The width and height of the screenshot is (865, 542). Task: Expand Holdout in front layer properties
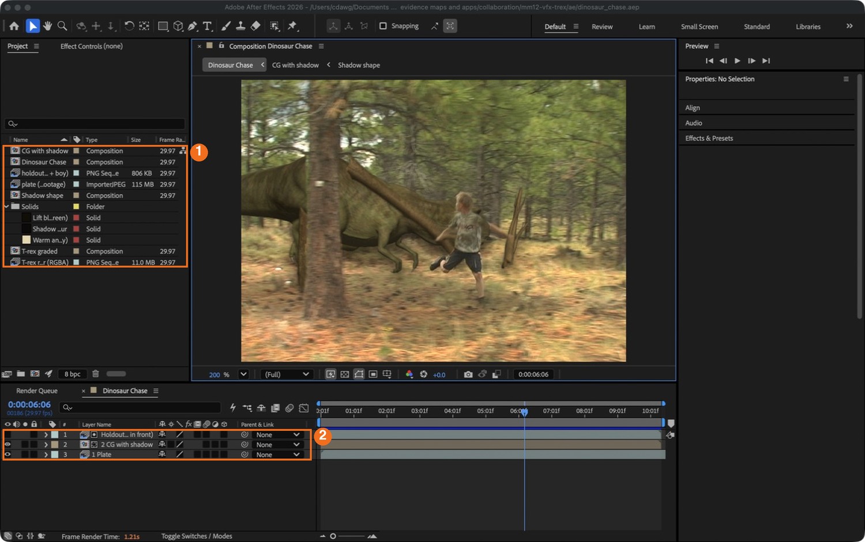46,435
